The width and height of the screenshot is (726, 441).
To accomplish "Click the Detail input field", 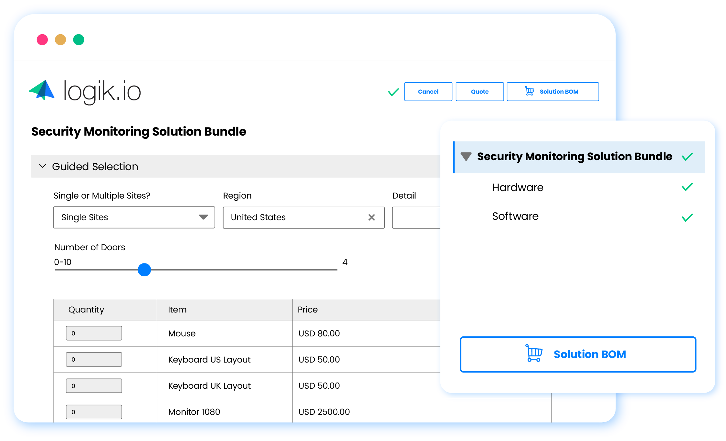I will tap(416, 217).
